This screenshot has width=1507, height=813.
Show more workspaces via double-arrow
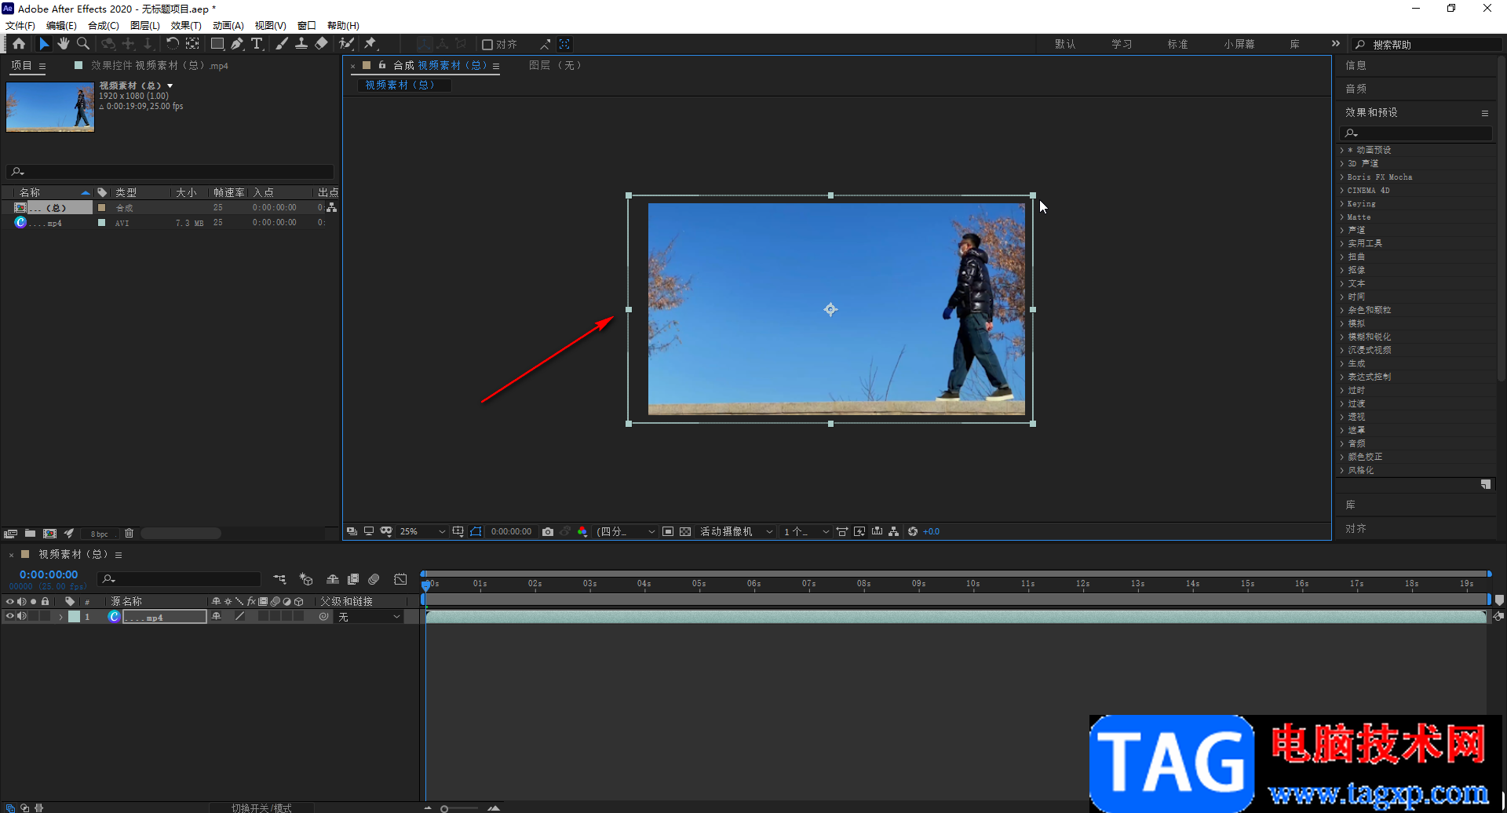point(1336,44)
